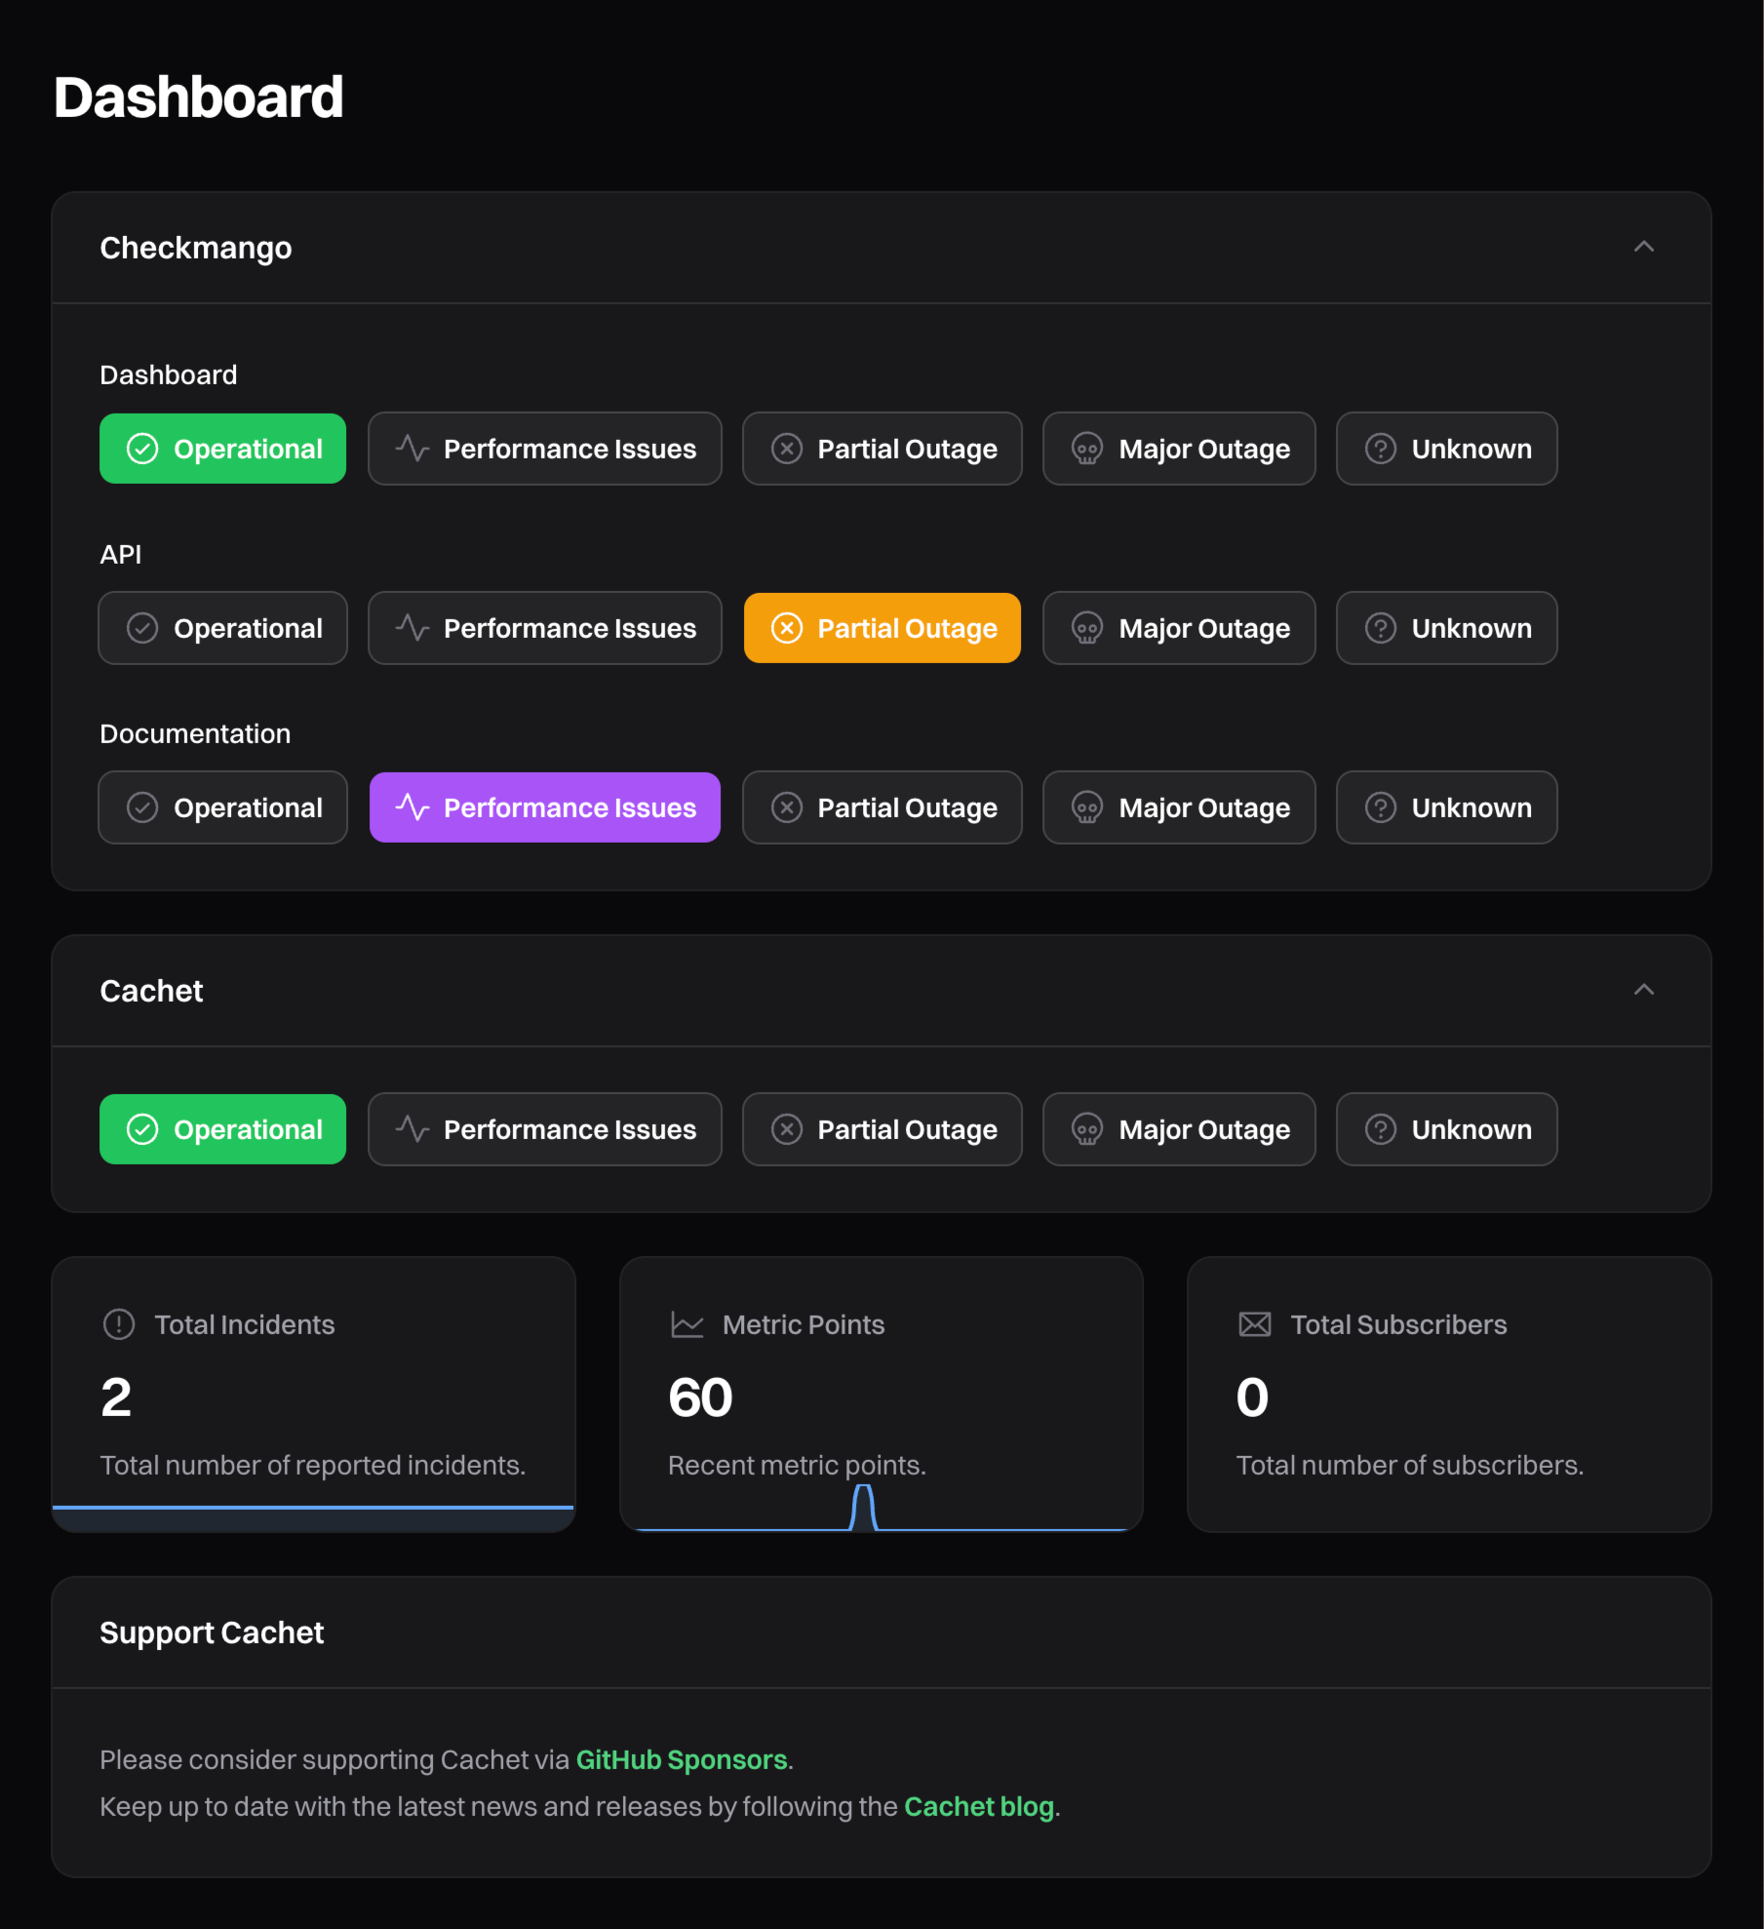The height and width of the screenshot is (1929, 1764).
Task: Set API status to Major Outage
Action: tap(1179, 628)
